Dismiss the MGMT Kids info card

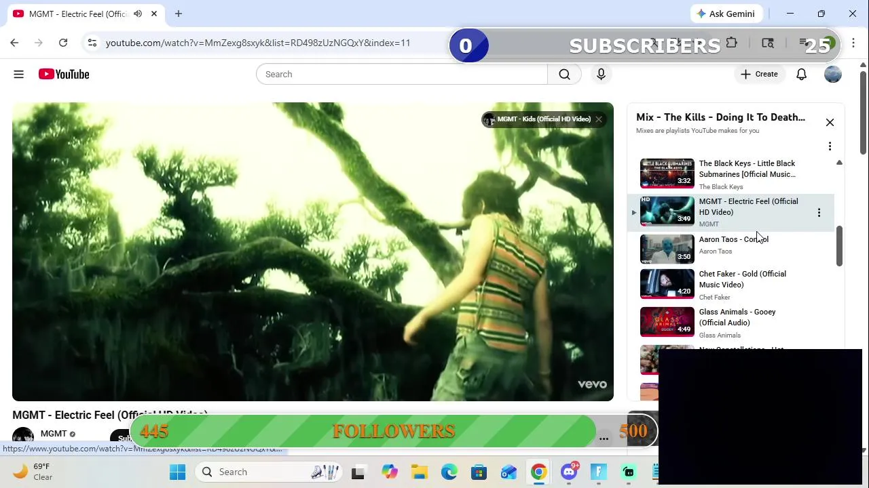click(x=599, y=119)
